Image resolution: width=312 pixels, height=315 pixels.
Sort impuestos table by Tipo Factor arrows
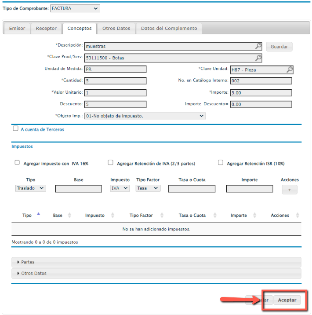click(162, 215)
